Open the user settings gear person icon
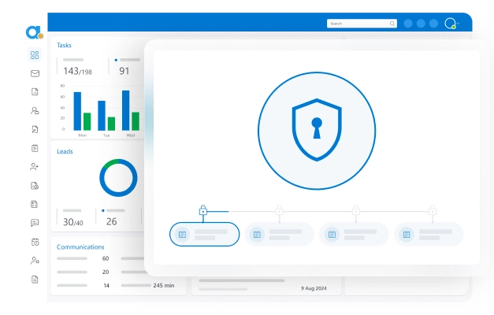 pyautogui.click(x=35, y=261)
